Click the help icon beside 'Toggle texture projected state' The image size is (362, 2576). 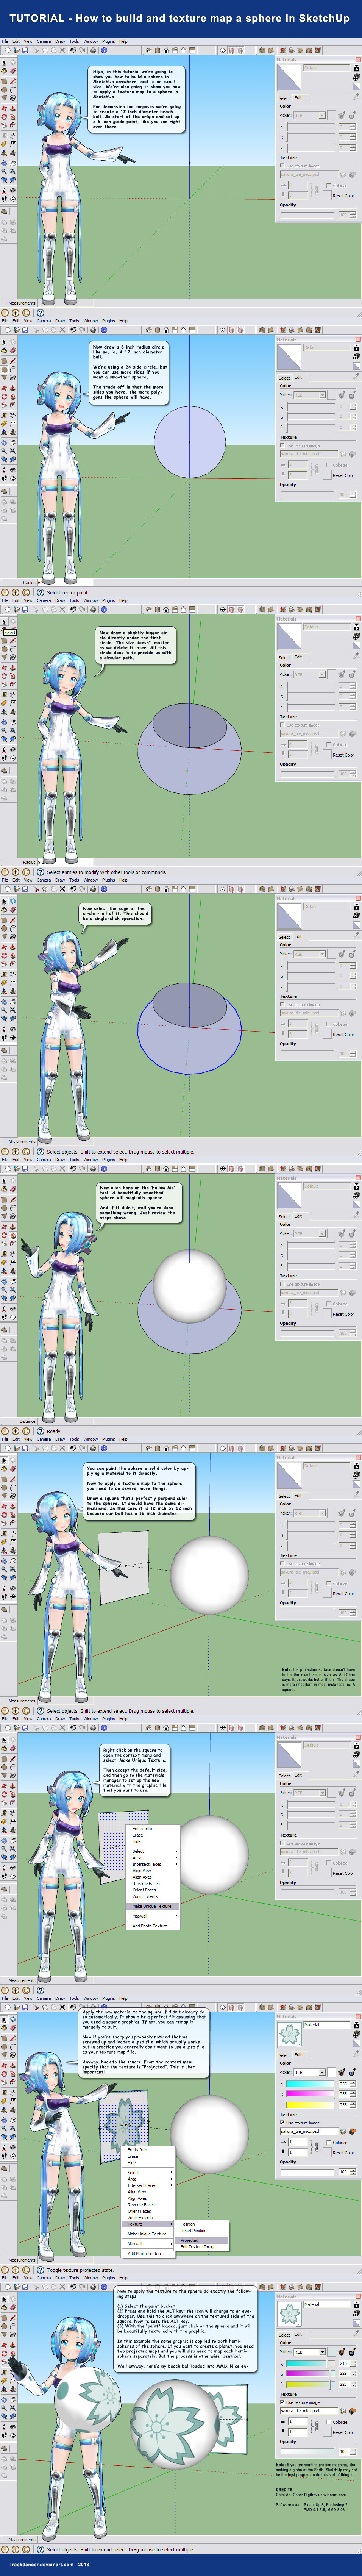(40, 2270)
